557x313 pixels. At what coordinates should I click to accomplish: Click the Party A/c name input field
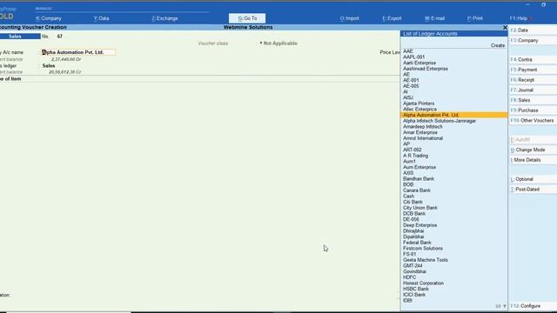tap(78, 52)
